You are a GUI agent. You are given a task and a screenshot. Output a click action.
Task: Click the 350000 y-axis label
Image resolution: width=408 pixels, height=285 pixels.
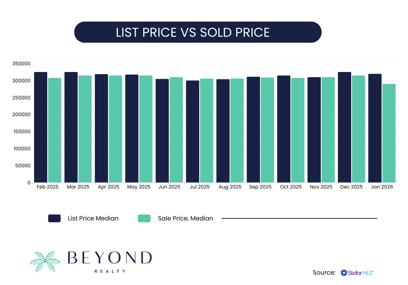(x=21, y=64)
